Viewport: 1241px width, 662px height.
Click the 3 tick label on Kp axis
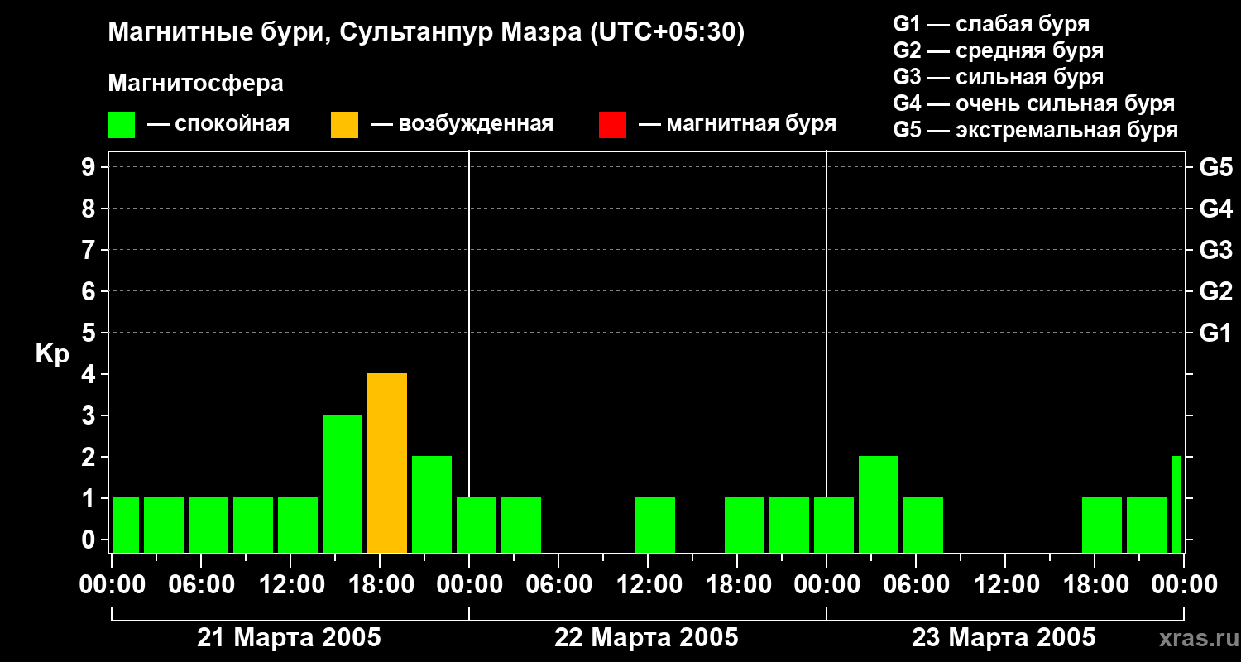point(90,416)
